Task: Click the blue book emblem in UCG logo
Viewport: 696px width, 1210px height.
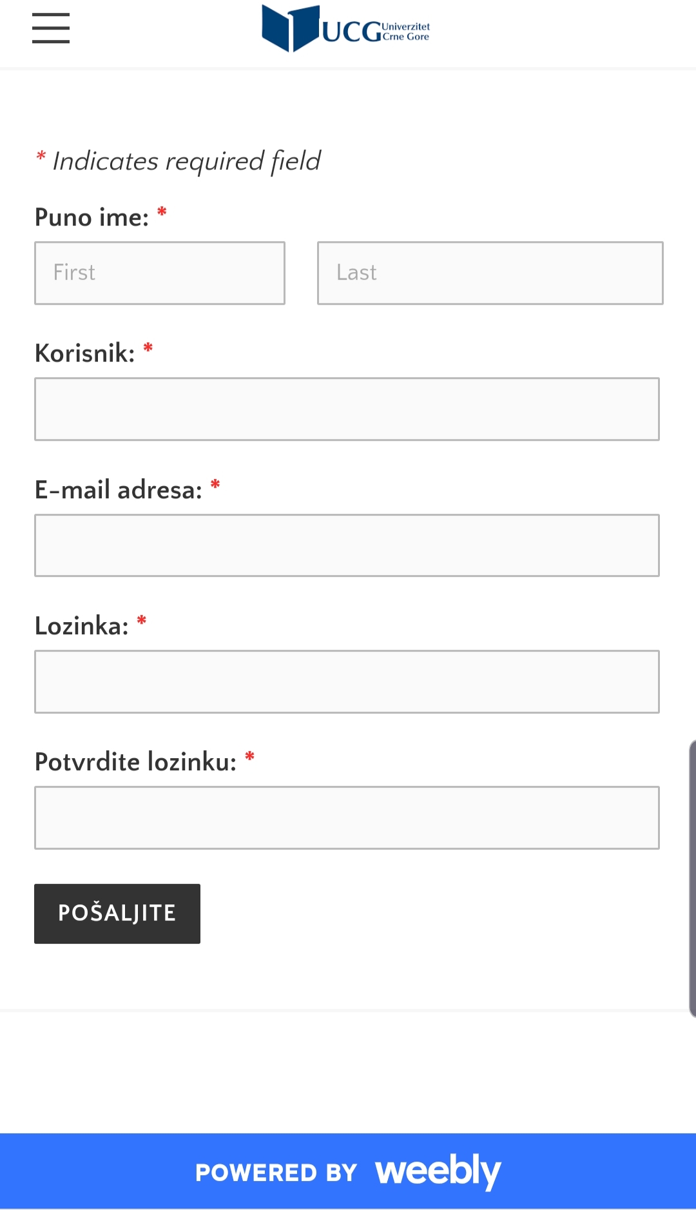Action: pyautogui.click(x=291, y=28)
